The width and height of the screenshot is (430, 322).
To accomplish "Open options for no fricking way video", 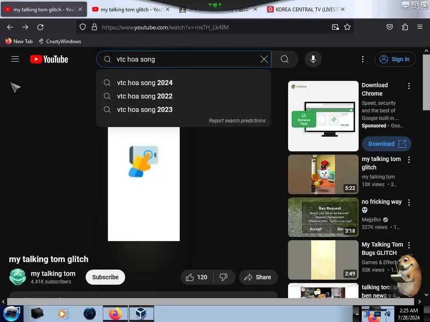I will point(409,203).
